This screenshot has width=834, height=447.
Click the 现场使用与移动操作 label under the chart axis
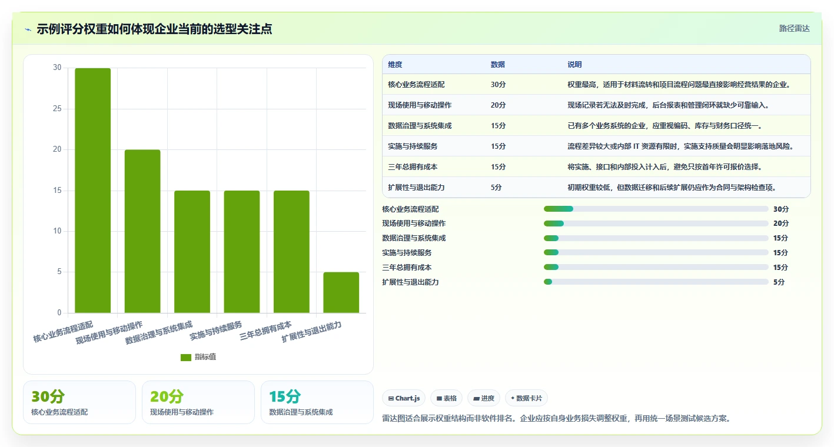point(109,333)
